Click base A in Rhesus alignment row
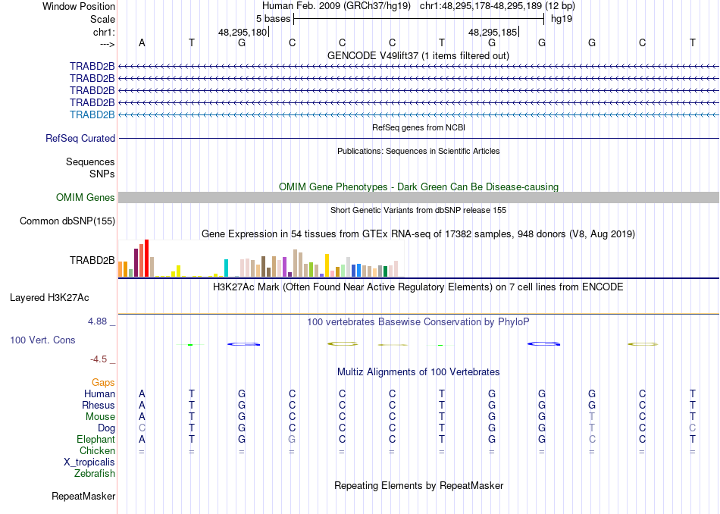The image size is (720, 514). [x=142, y=406]
